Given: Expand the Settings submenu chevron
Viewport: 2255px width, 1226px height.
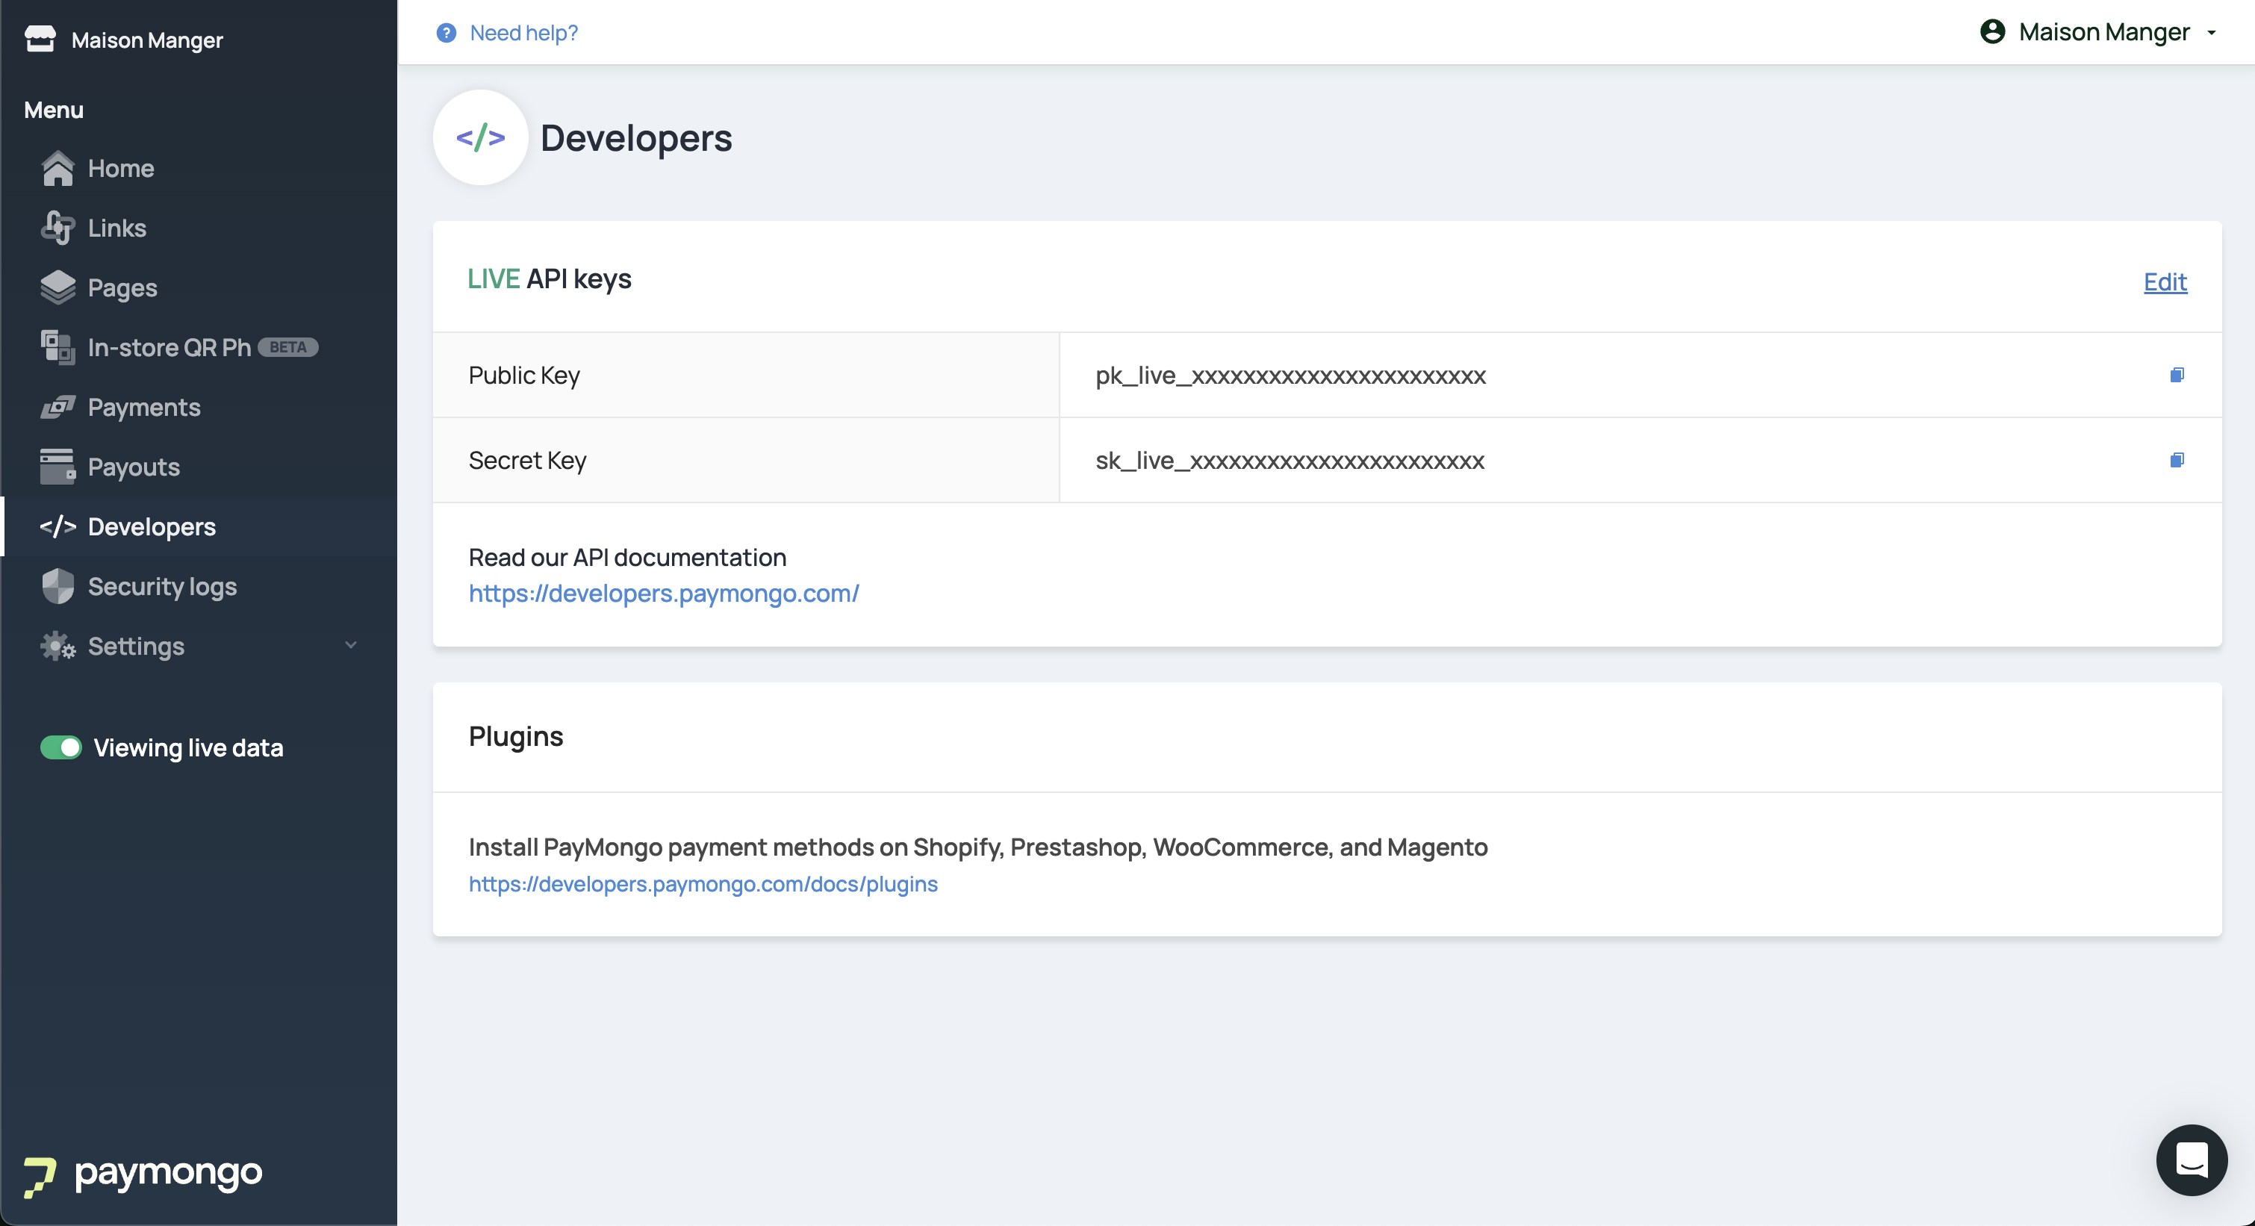Looking at the screenshot, I should [x=351, y=646].
